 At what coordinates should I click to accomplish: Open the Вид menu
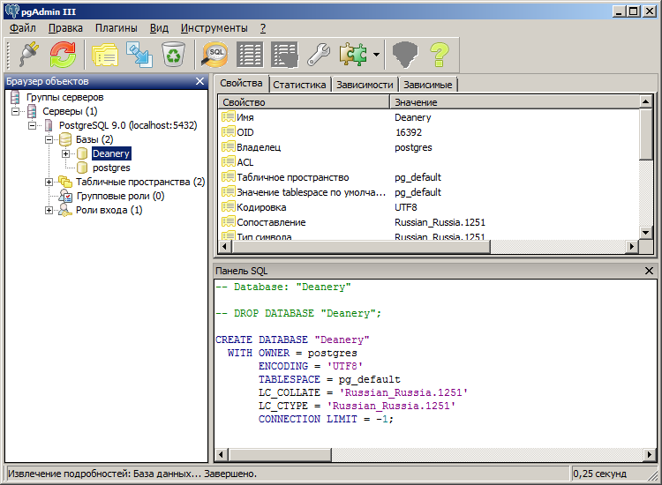[x=159, y=28]
